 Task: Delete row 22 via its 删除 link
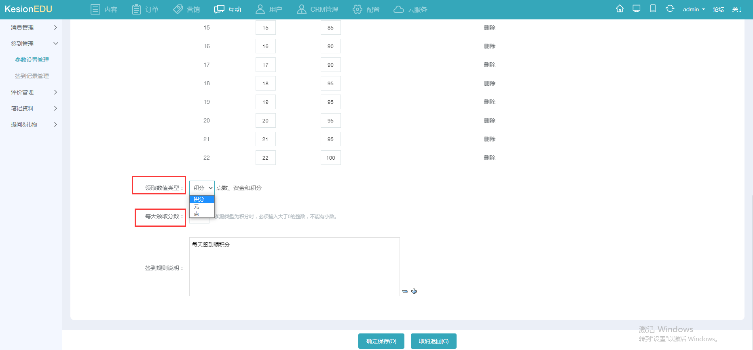pos(489,158)
